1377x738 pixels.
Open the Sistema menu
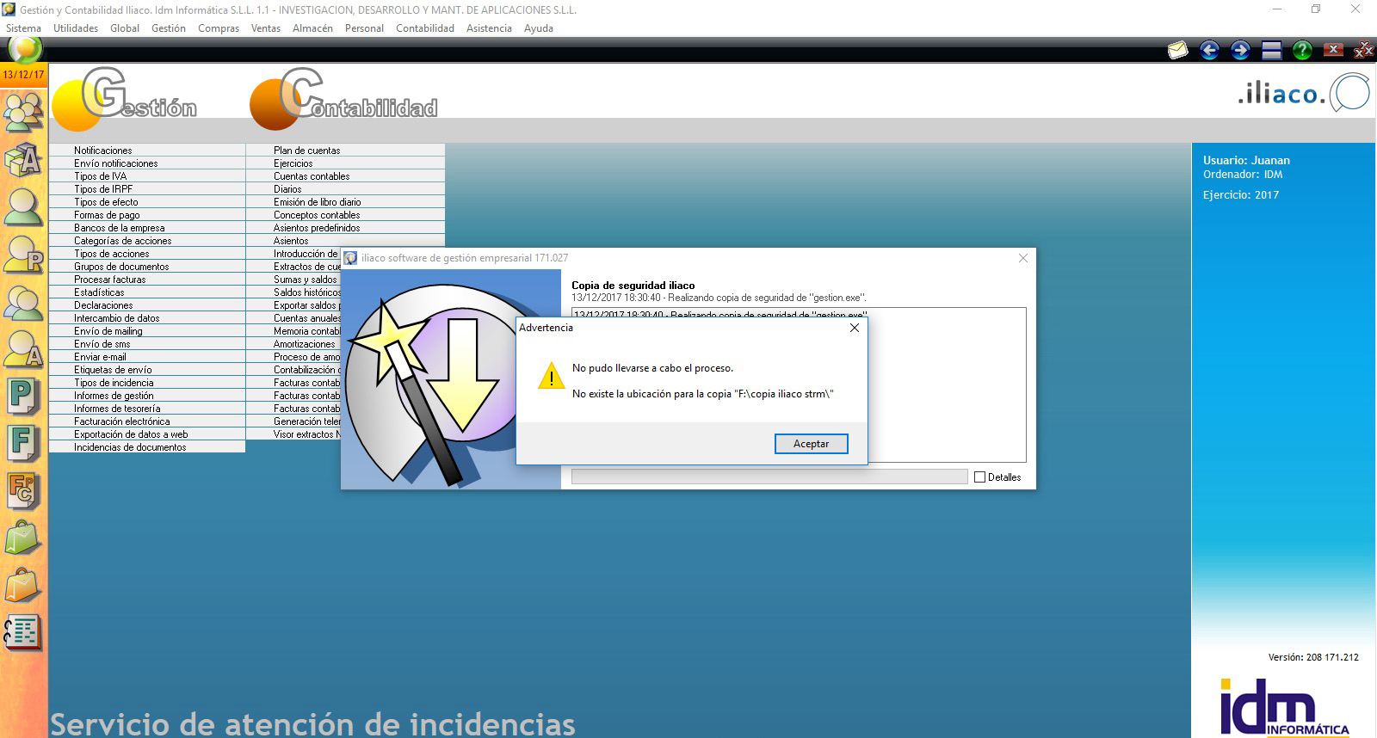point(23,28)
